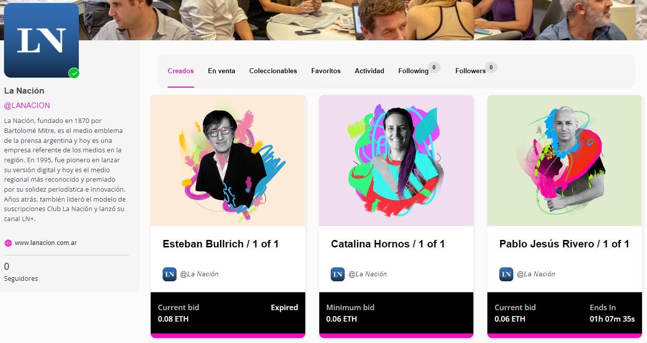Click the green verified checkmark badge
The width and height of the screenshot is (647, 343).
tap(74, 73)
